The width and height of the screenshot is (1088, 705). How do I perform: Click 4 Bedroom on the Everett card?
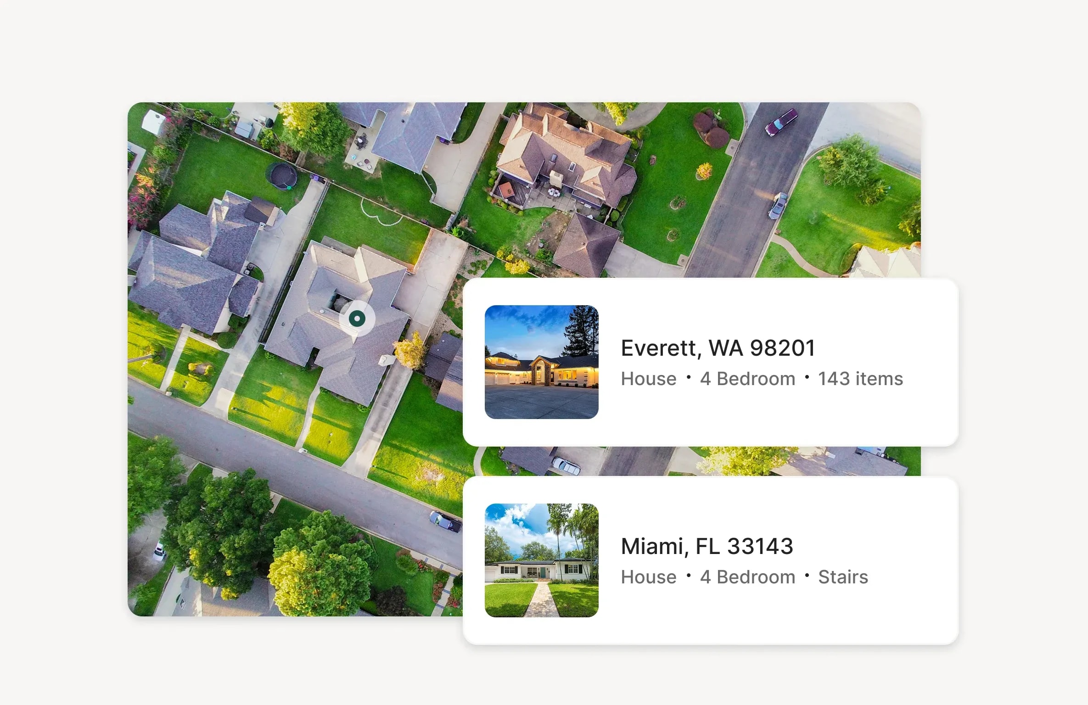click(747, 379)
